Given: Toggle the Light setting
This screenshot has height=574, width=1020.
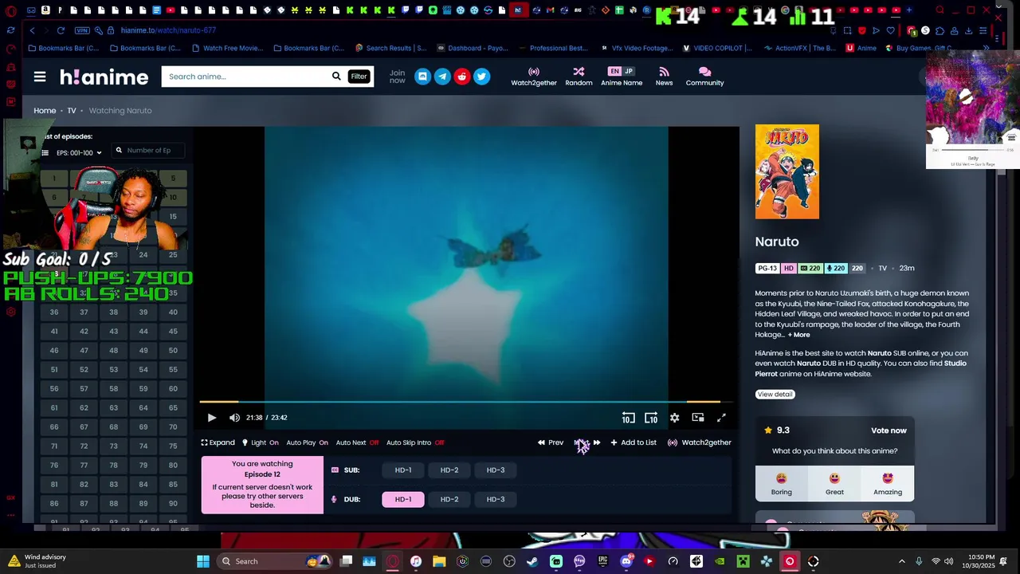Looking at the screenshot, I should (261, 442).
